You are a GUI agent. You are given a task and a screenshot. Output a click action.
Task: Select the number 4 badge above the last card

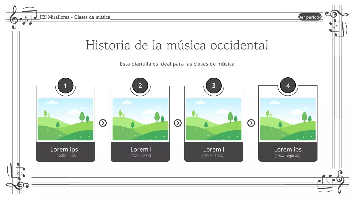coord(288,86)
